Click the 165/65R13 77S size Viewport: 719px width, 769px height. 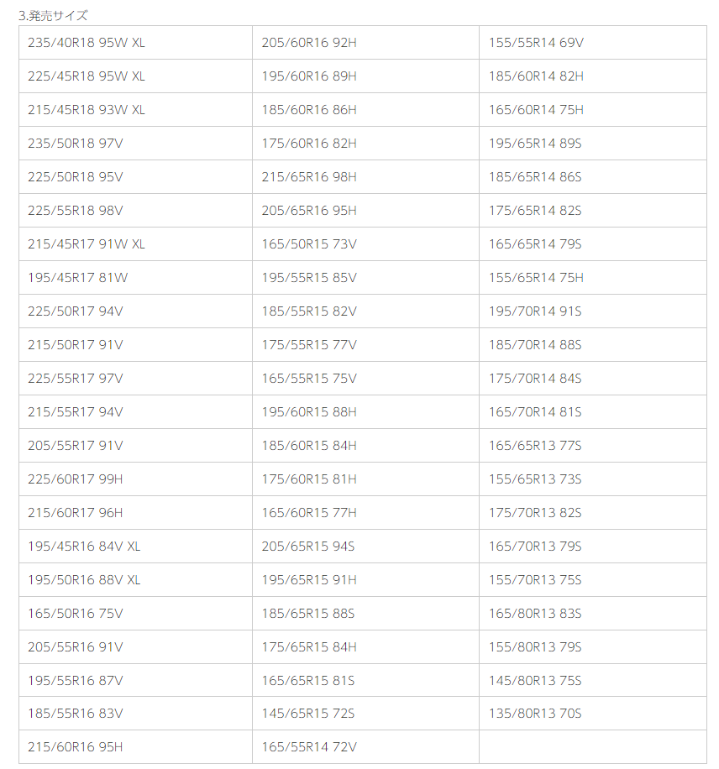(x=536, y=446)
